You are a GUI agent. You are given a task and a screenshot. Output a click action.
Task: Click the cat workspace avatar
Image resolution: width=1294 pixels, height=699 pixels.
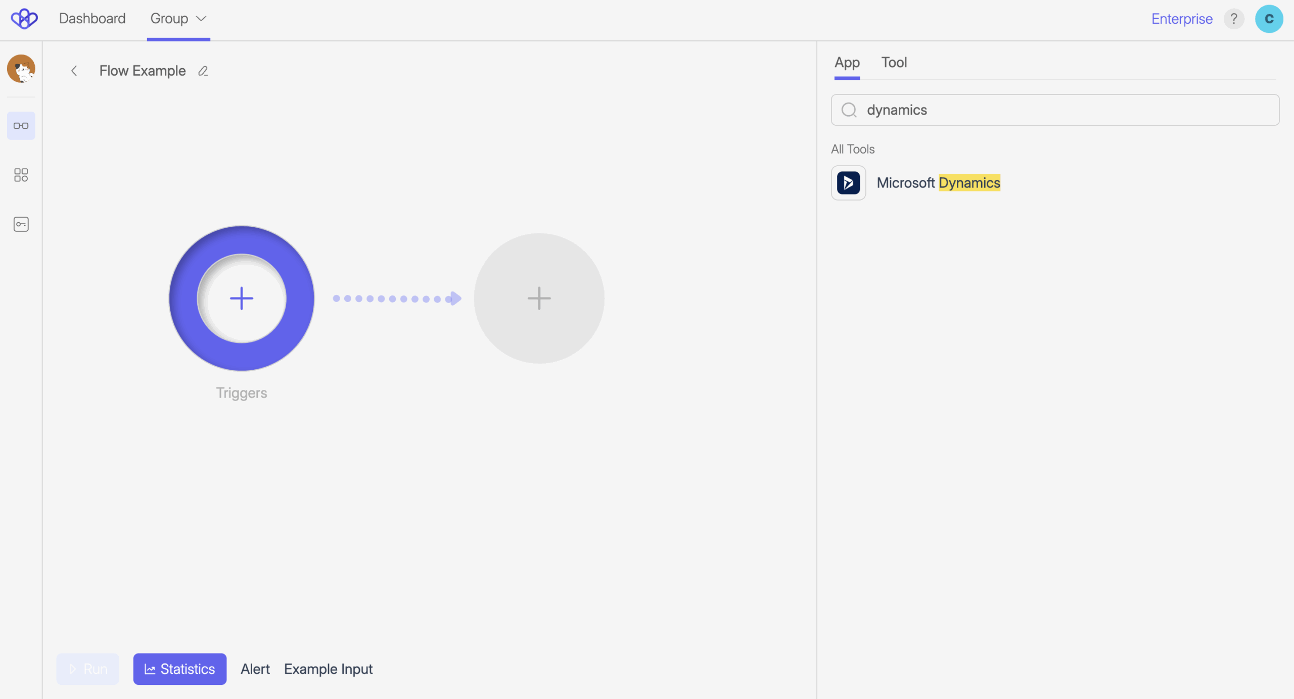click(x=21, y=69)
